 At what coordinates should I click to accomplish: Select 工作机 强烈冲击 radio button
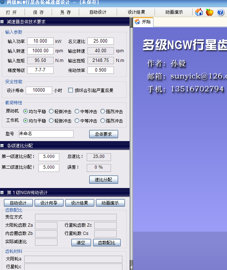[102, 121]
